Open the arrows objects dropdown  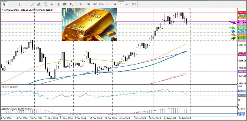pos(72,4)
